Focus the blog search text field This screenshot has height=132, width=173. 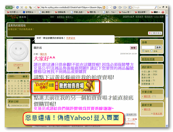pyautogui.click(x=148, y=47)
